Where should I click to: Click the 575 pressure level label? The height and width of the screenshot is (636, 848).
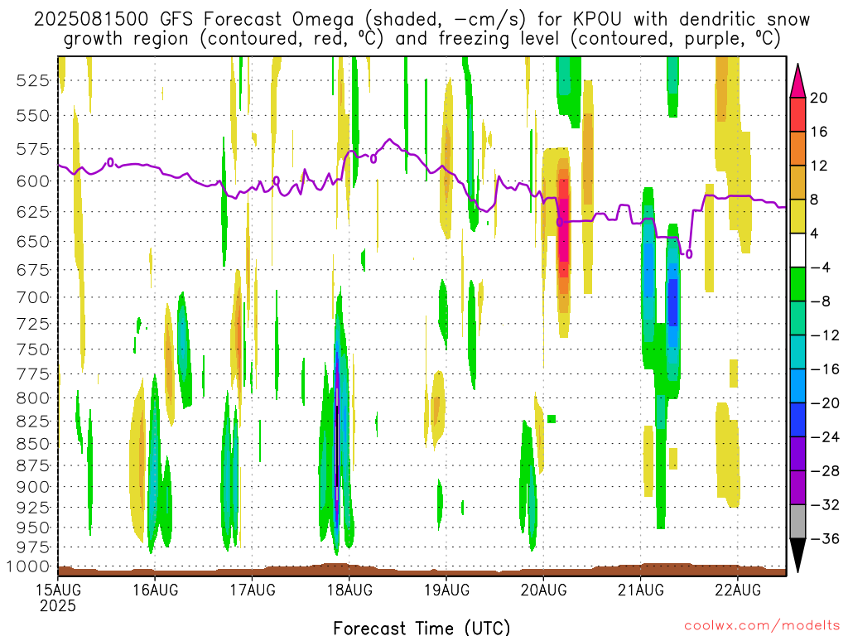pos(33,149)
